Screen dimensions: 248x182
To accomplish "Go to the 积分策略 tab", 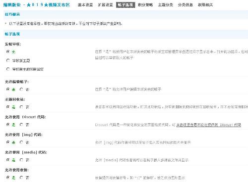I will [x=145, y=5].
